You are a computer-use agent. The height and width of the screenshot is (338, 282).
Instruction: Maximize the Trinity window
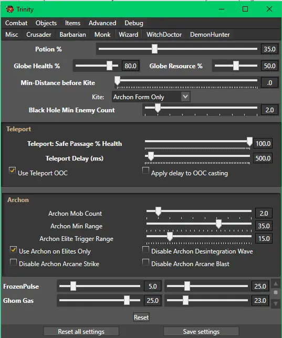pos(245,9)
